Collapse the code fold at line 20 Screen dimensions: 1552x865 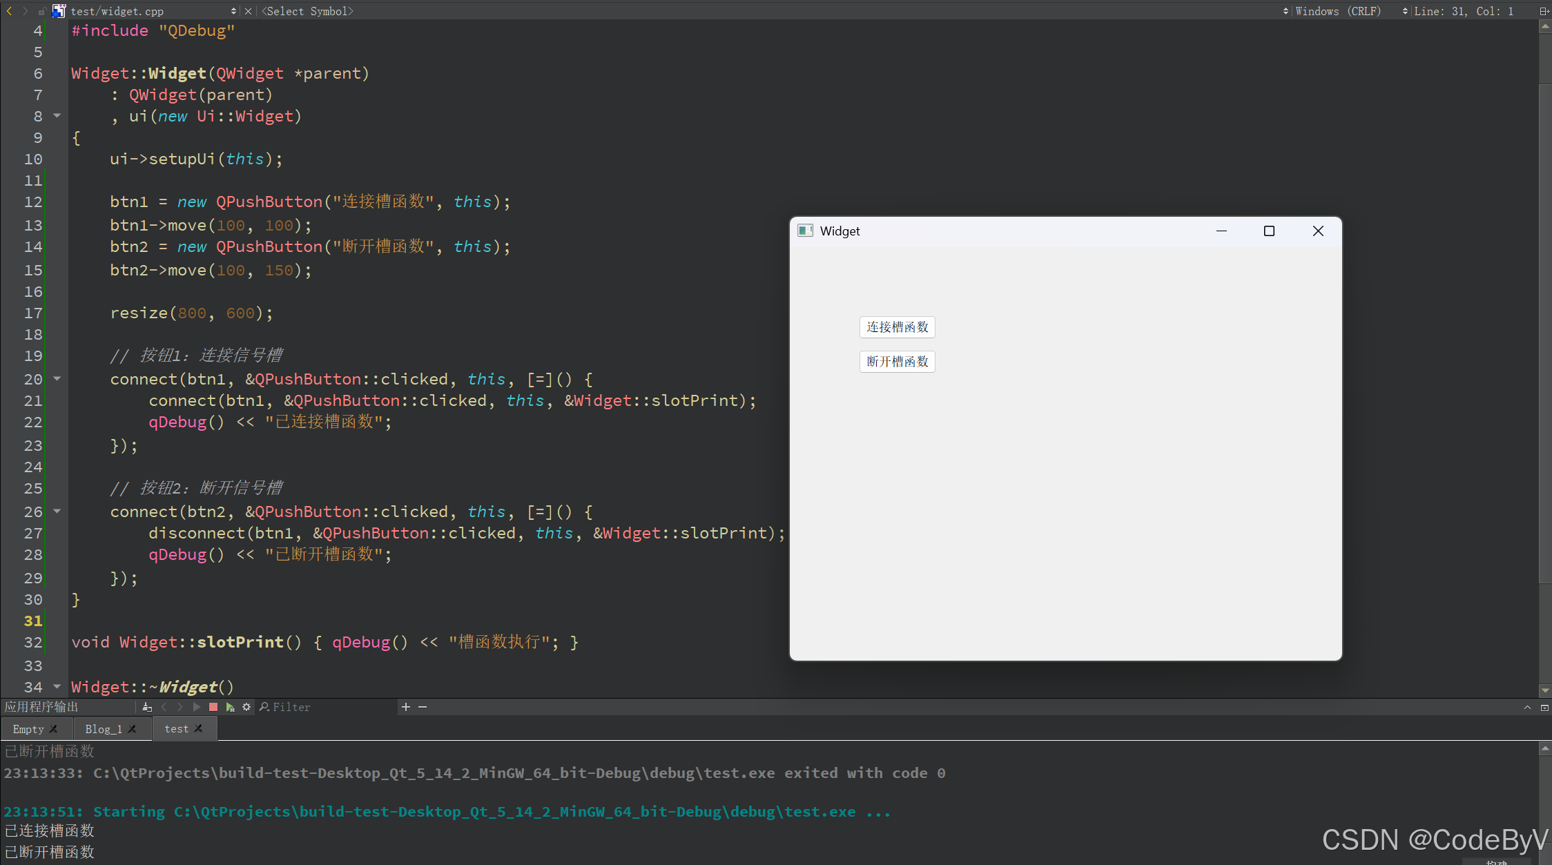(x=57, y=378)
